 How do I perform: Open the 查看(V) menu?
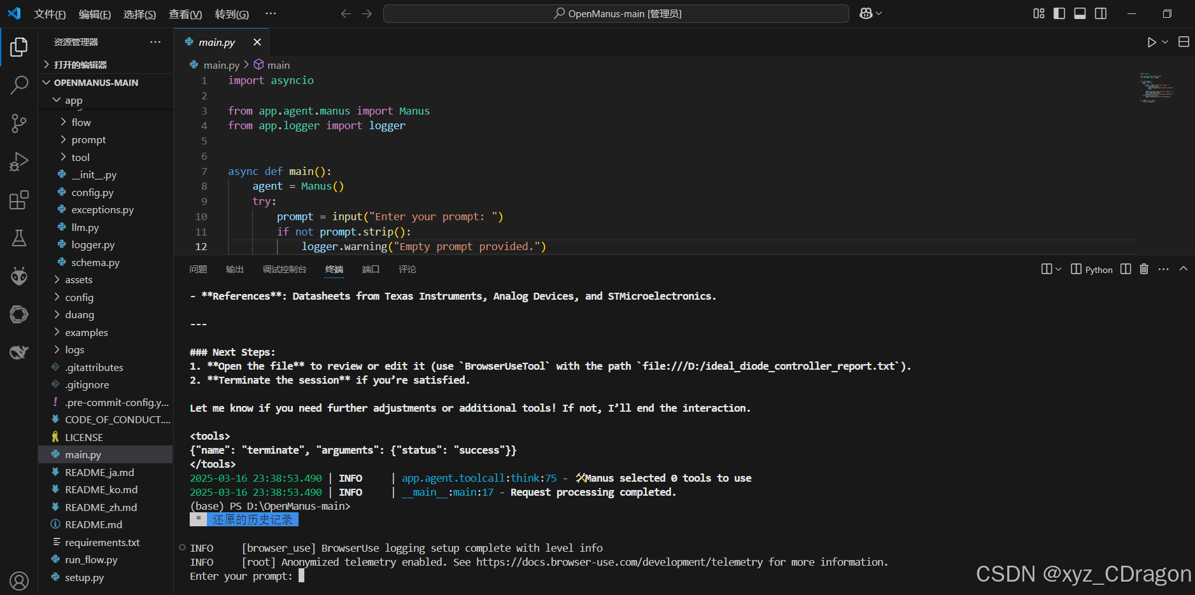(x=185, y=14)
